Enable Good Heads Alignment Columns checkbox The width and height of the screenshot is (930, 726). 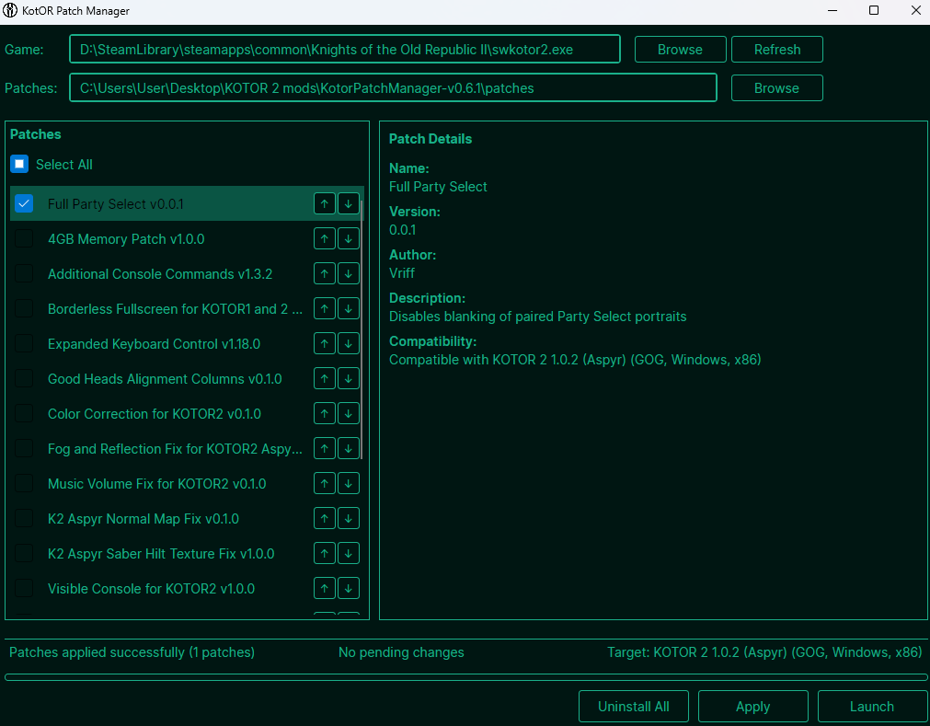coord(24,378)
